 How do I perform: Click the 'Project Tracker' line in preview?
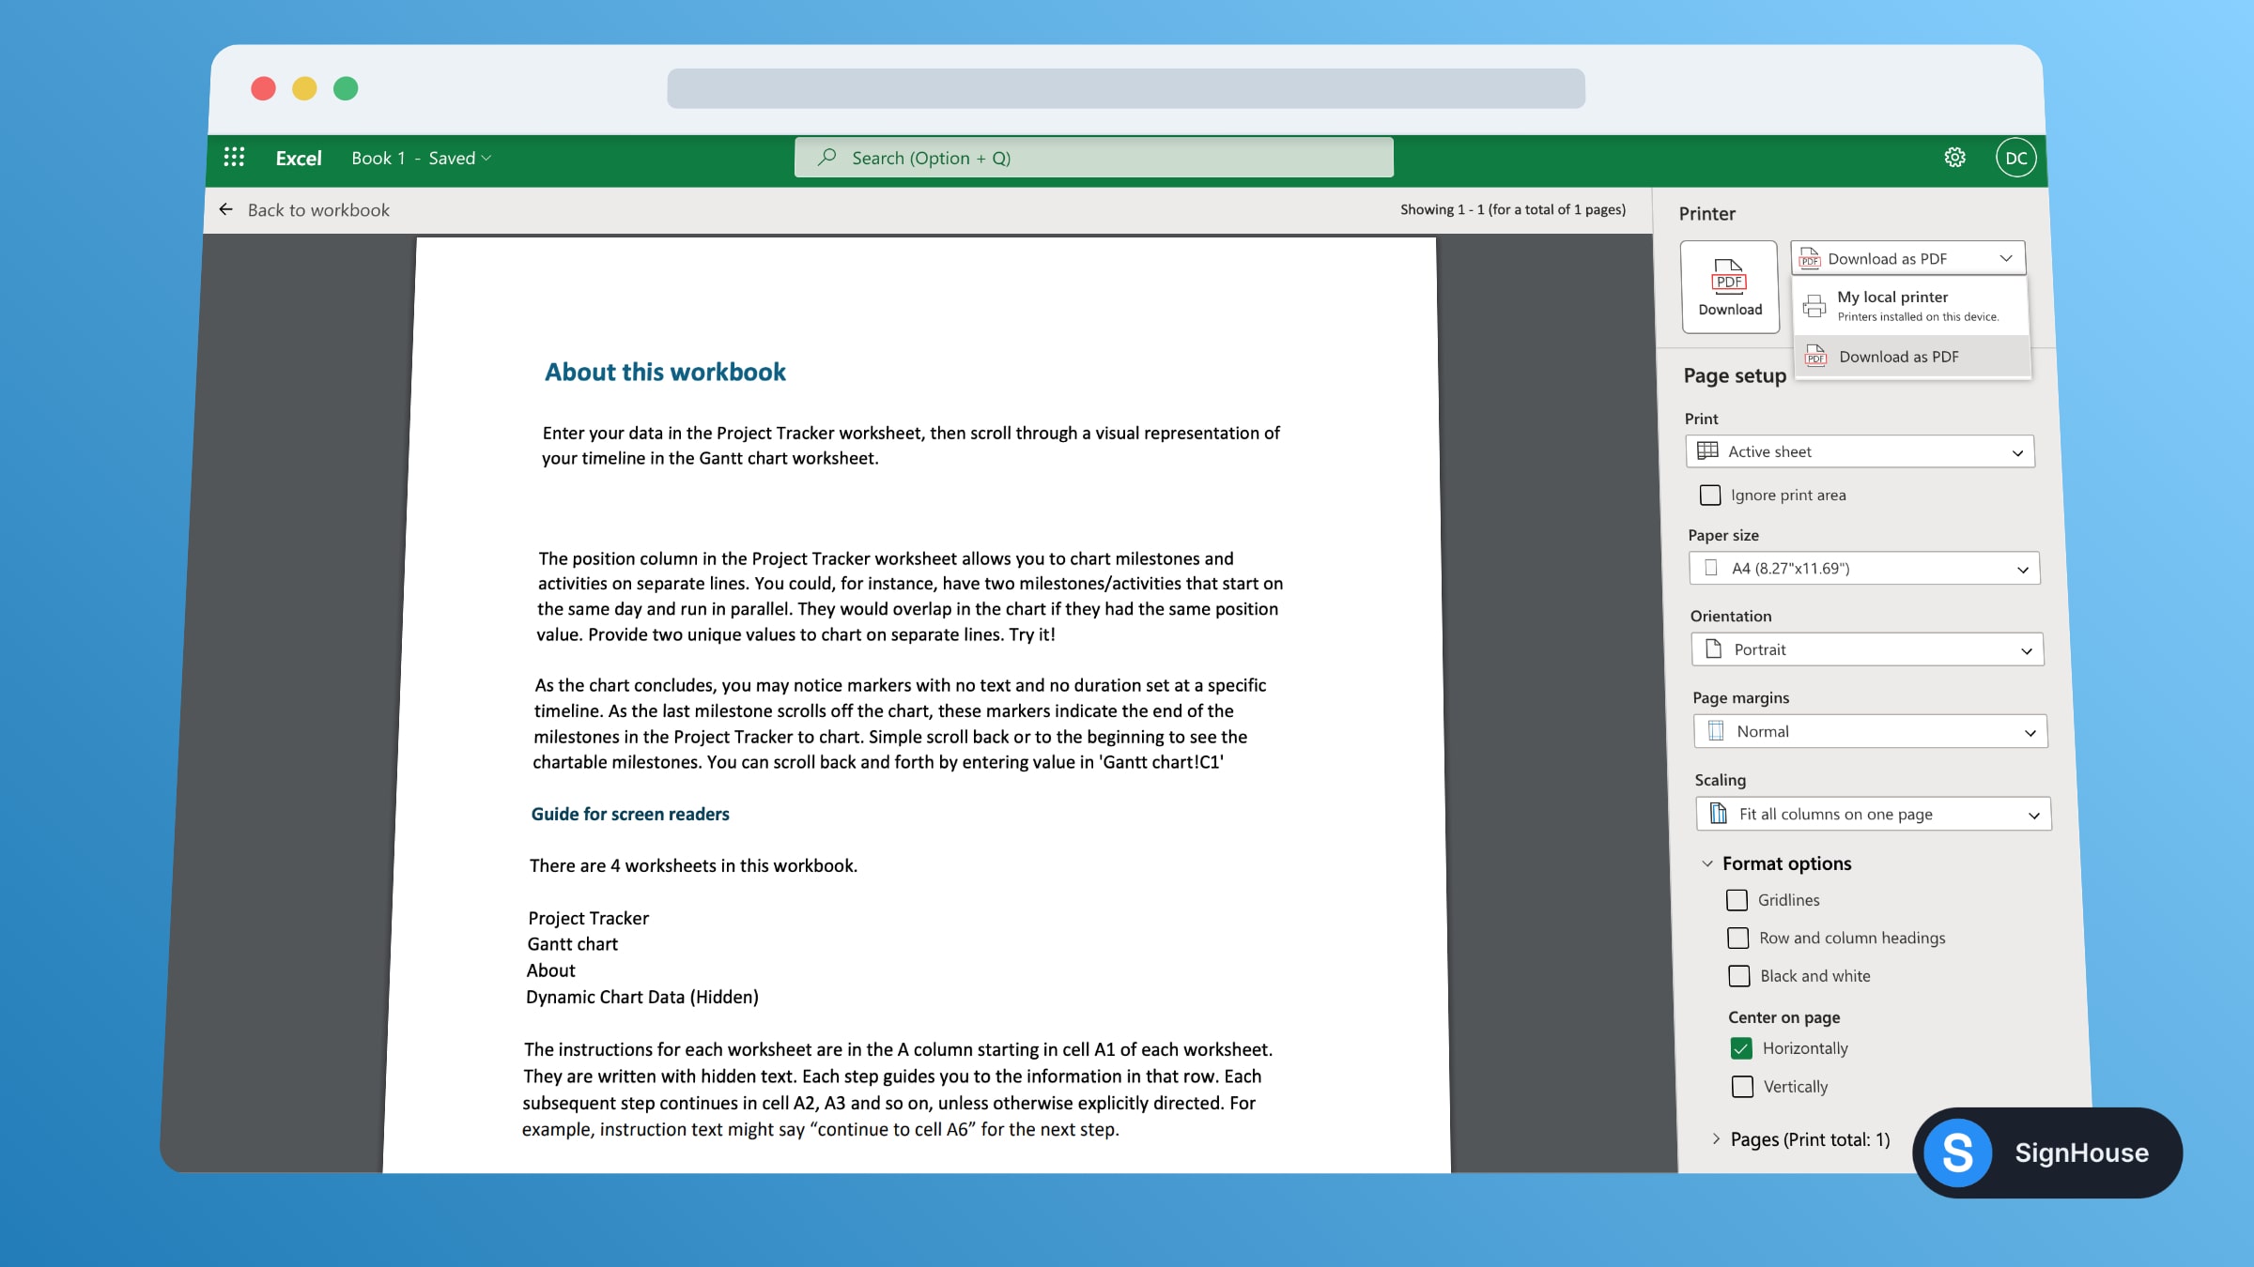tap(588, 918)
